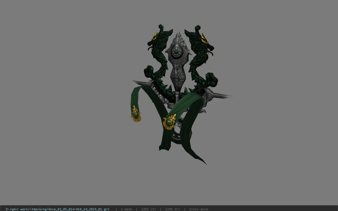This screenshot has width=338, height=211.
Task: Click the "1252 vtx" vertex count
Action: [x=148, y=209]
